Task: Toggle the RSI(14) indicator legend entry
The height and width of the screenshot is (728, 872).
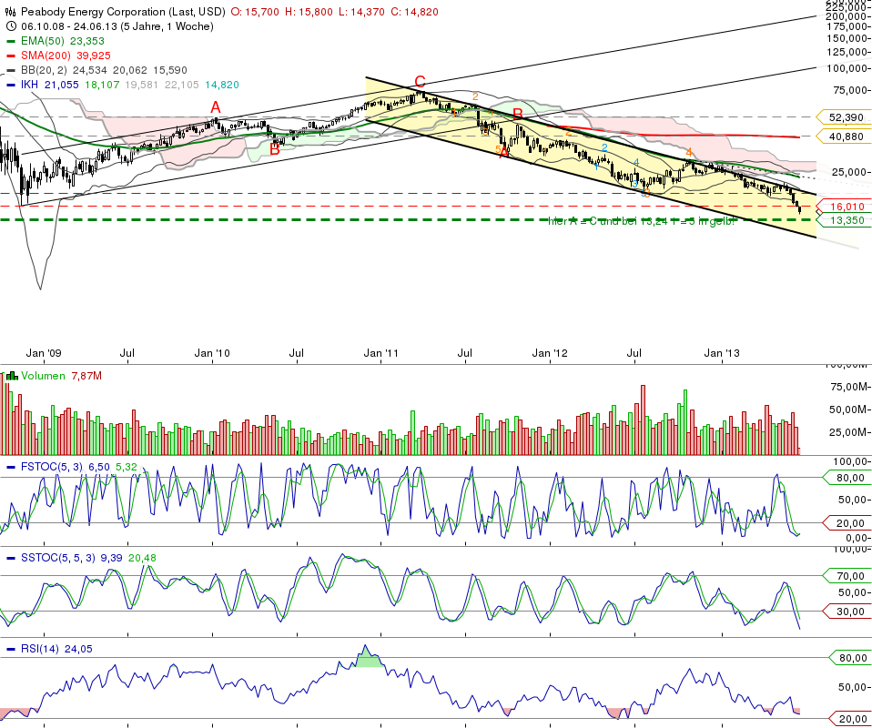Action: (x=39, y=649)
